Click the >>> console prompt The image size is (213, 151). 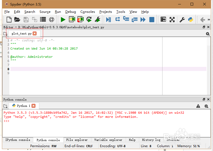pyautogui.click(x=6, y=121)
